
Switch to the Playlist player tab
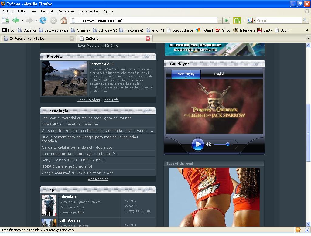tap(219, 74)
